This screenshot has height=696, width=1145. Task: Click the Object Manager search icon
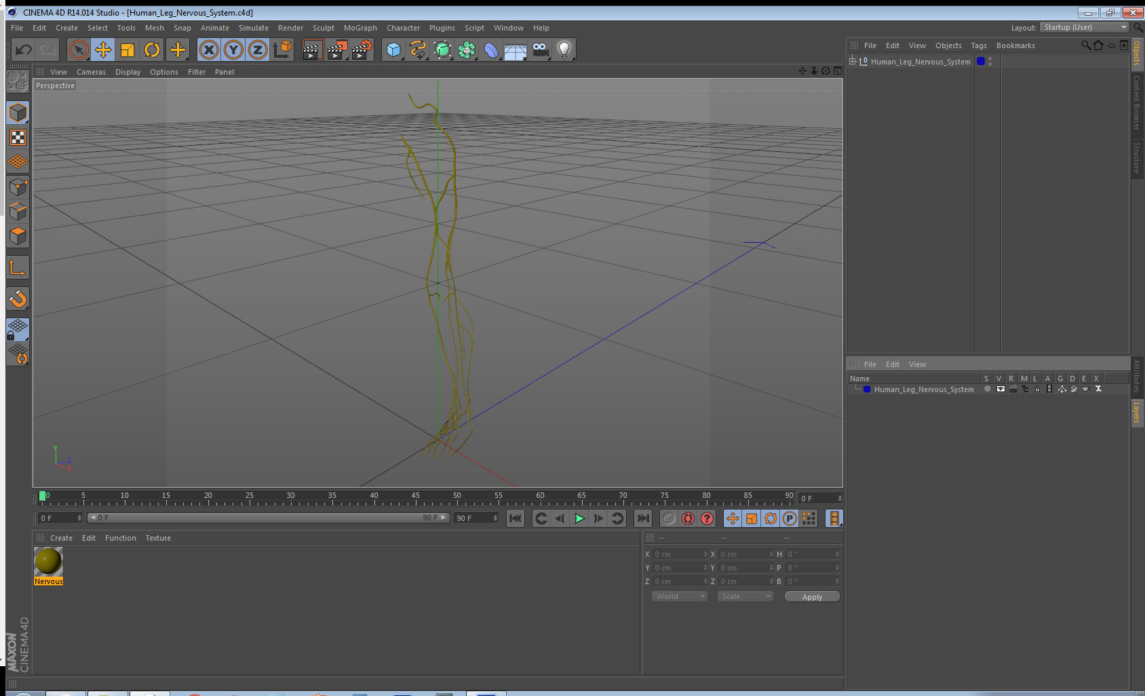(1085, 45)
